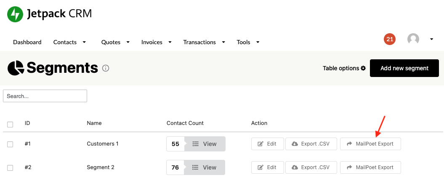Select the checkbox for segment #1

click(x=10, y=144)
